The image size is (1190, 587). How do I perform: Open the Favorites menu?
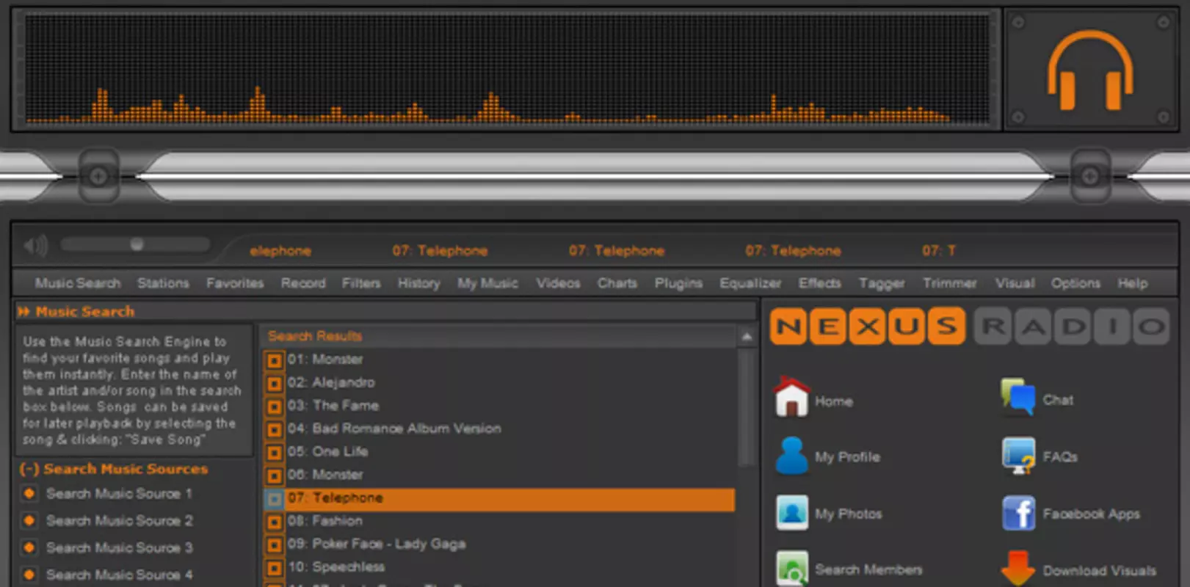235,283
